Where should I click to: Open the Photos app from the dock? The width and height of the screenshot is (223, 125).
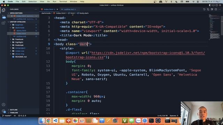coord(75,120)
